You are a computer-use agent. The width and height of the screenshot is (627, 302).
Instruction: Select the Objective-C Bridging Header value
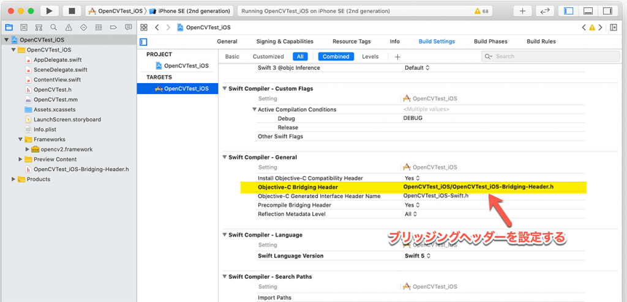coord(478,187)
